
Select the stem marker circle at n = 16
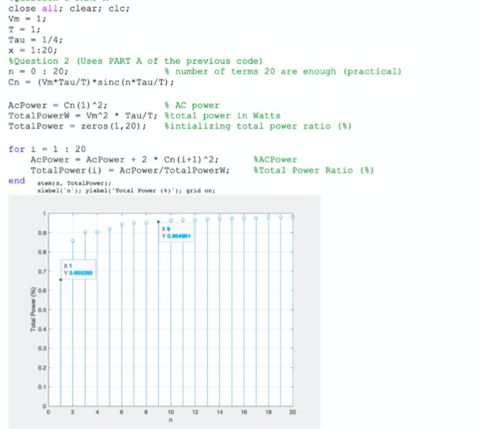tap(244, 218)
